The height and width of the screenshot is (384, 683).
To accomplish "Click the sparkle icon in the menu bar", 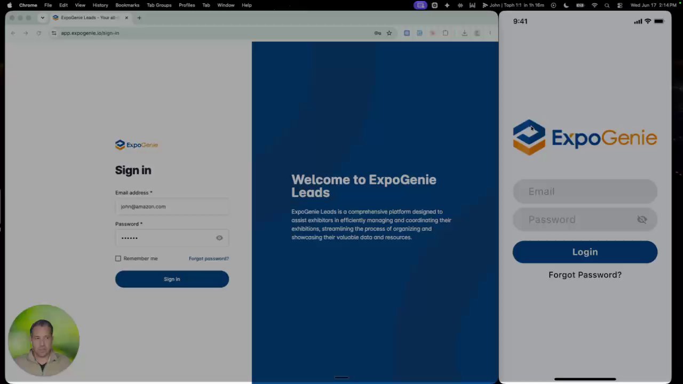I will tap(447, 5).
